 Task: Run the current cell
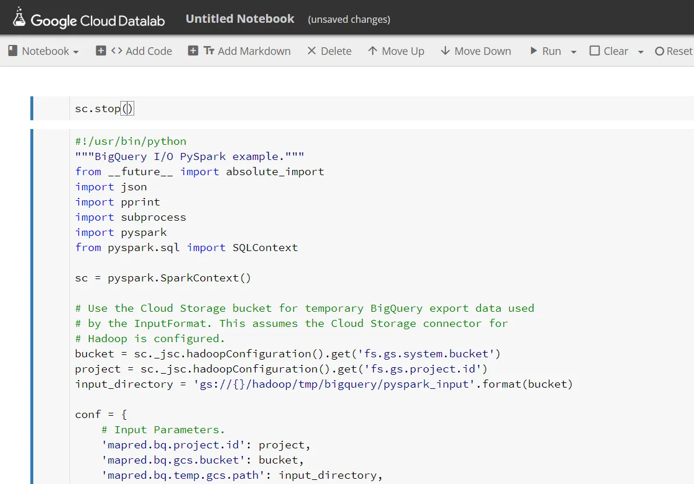click(x=545, y=51)
